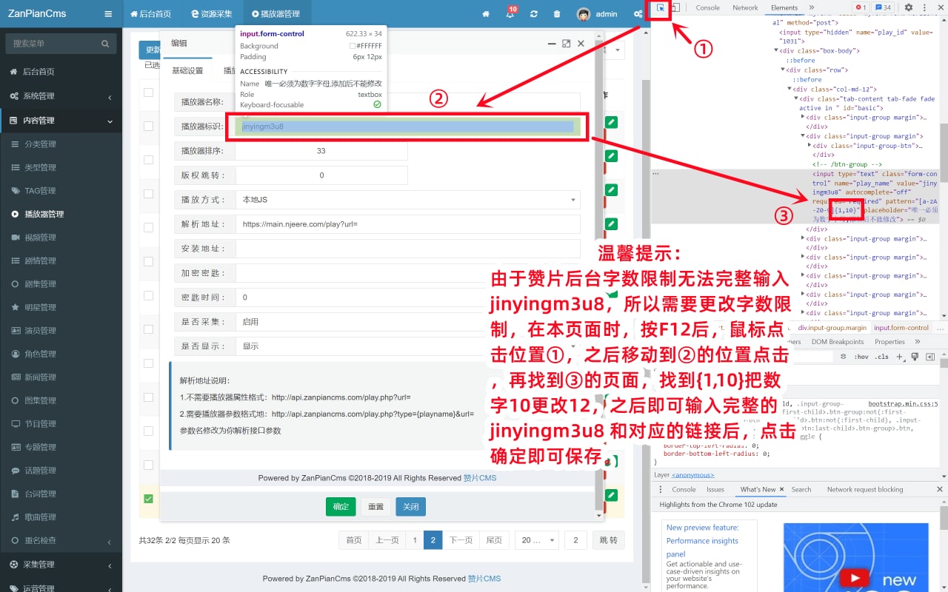Screen dimensions: 948x592
Task: Uncheck the green checked row checkbox
Action: [x=148, y=499]
